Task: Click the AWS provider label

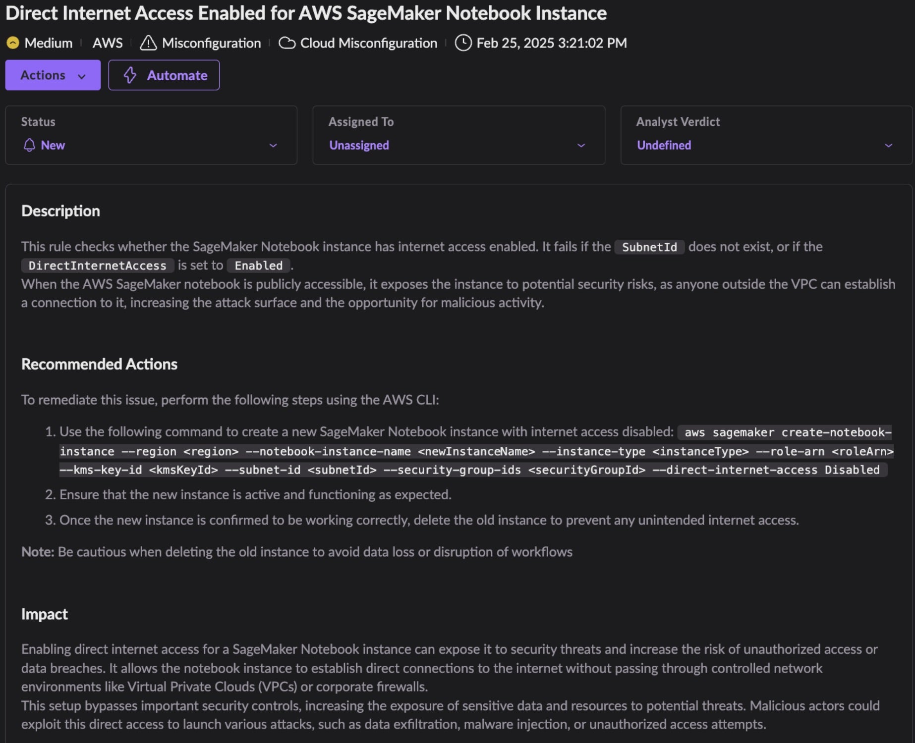Action: pyautogui.click(x=107, y=43)
